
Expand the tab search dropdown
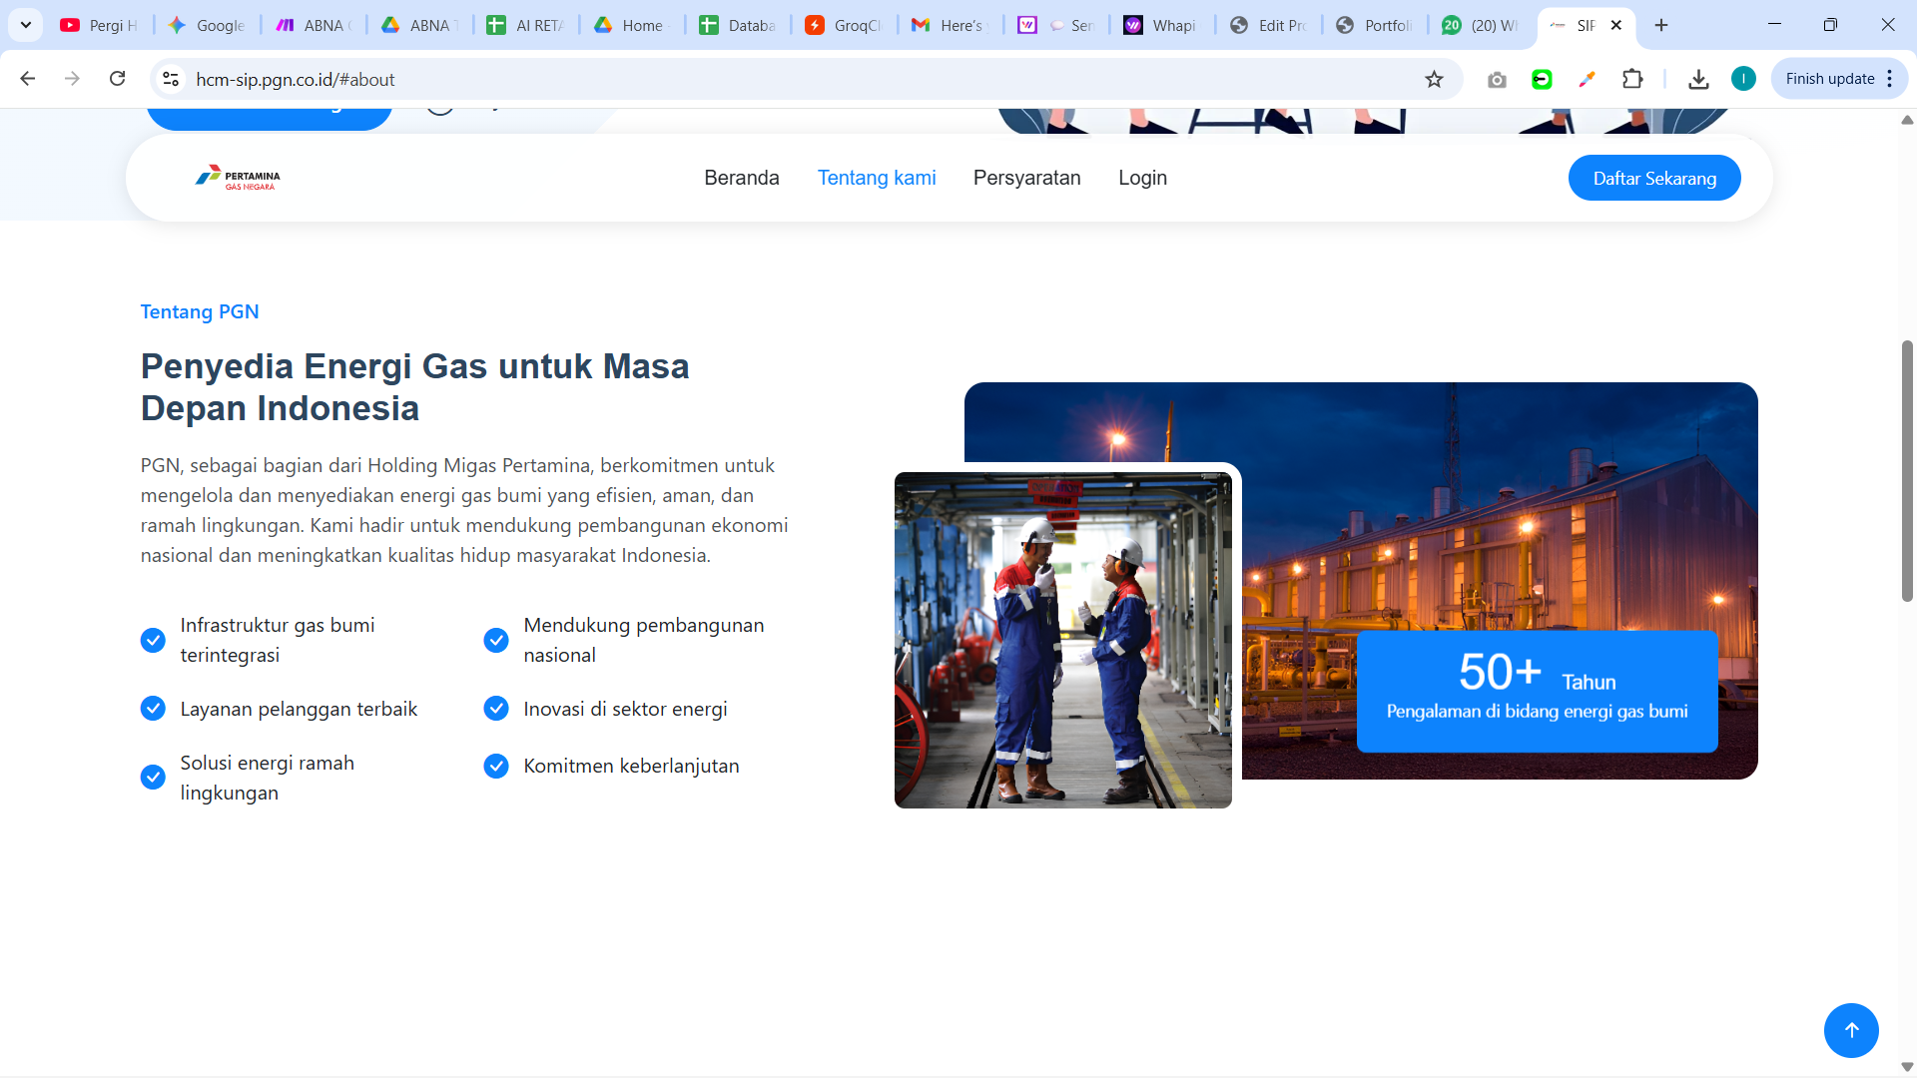(x=26, y=25)
